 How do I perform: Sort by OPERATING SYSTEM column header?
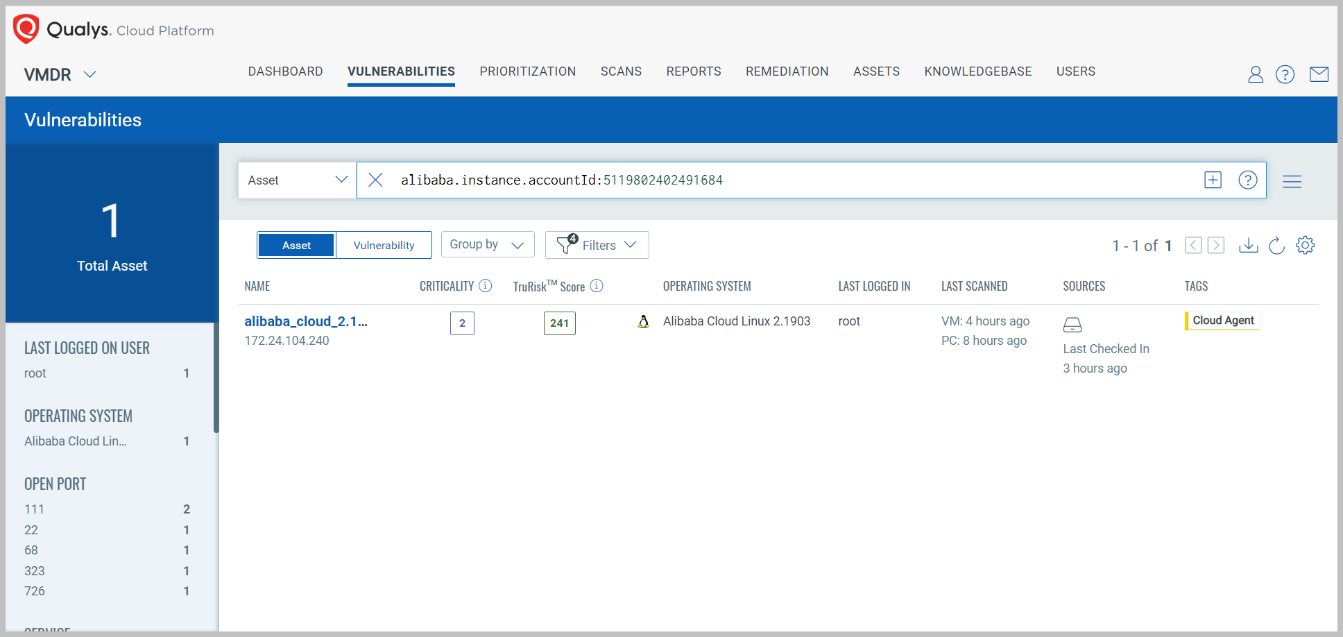[707, 286]
